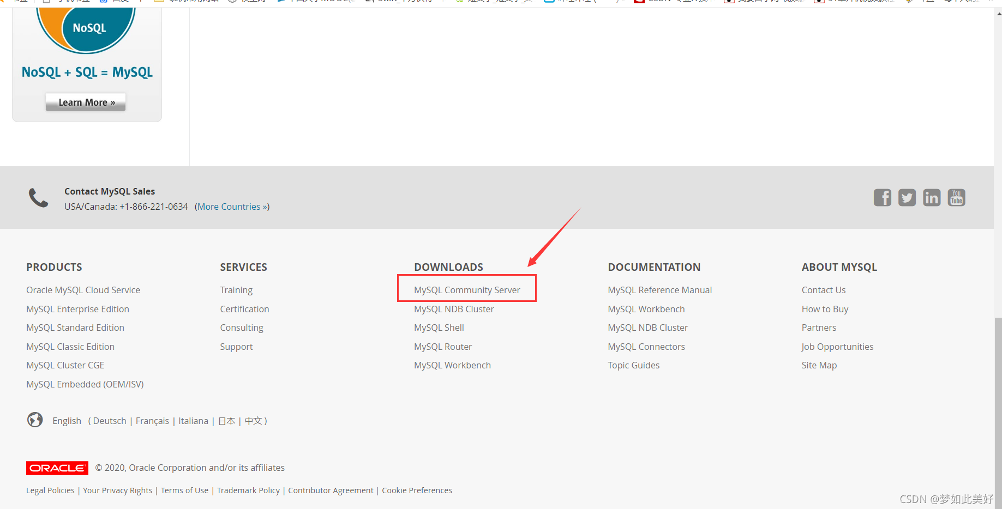Open the More Countries link
1002x509 pixels.
point(233,207)
